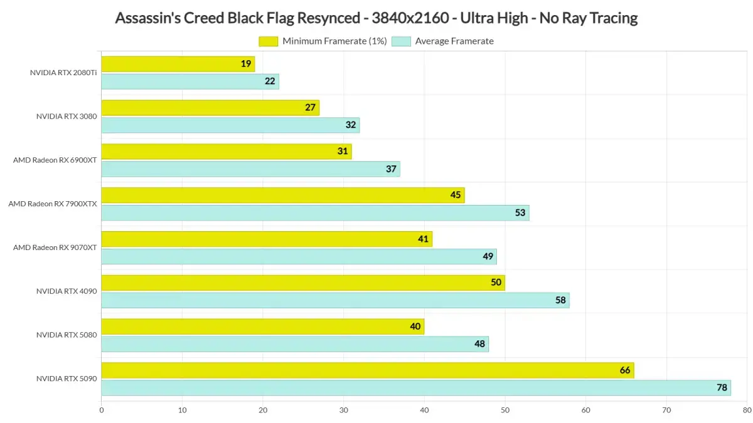This screenshot has height=423, width=753.
Task: Click the RTX 4090 average bar valued 58
Action: 336,300
